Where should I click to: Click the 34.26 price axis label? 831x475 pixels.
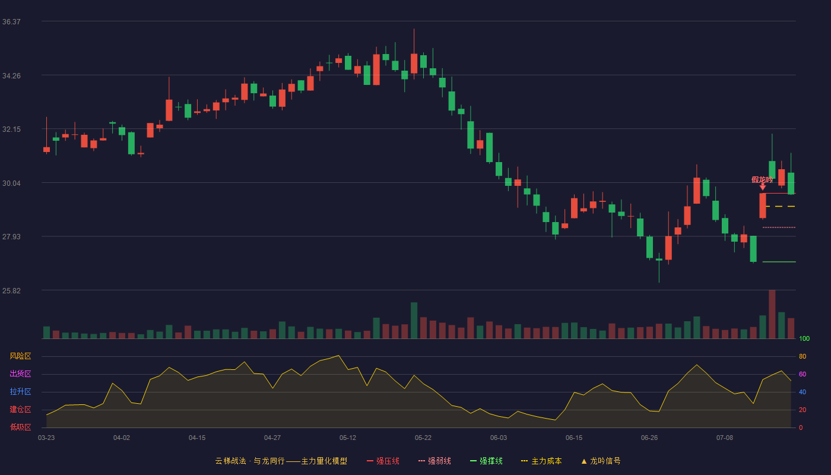tap(11, 76)
